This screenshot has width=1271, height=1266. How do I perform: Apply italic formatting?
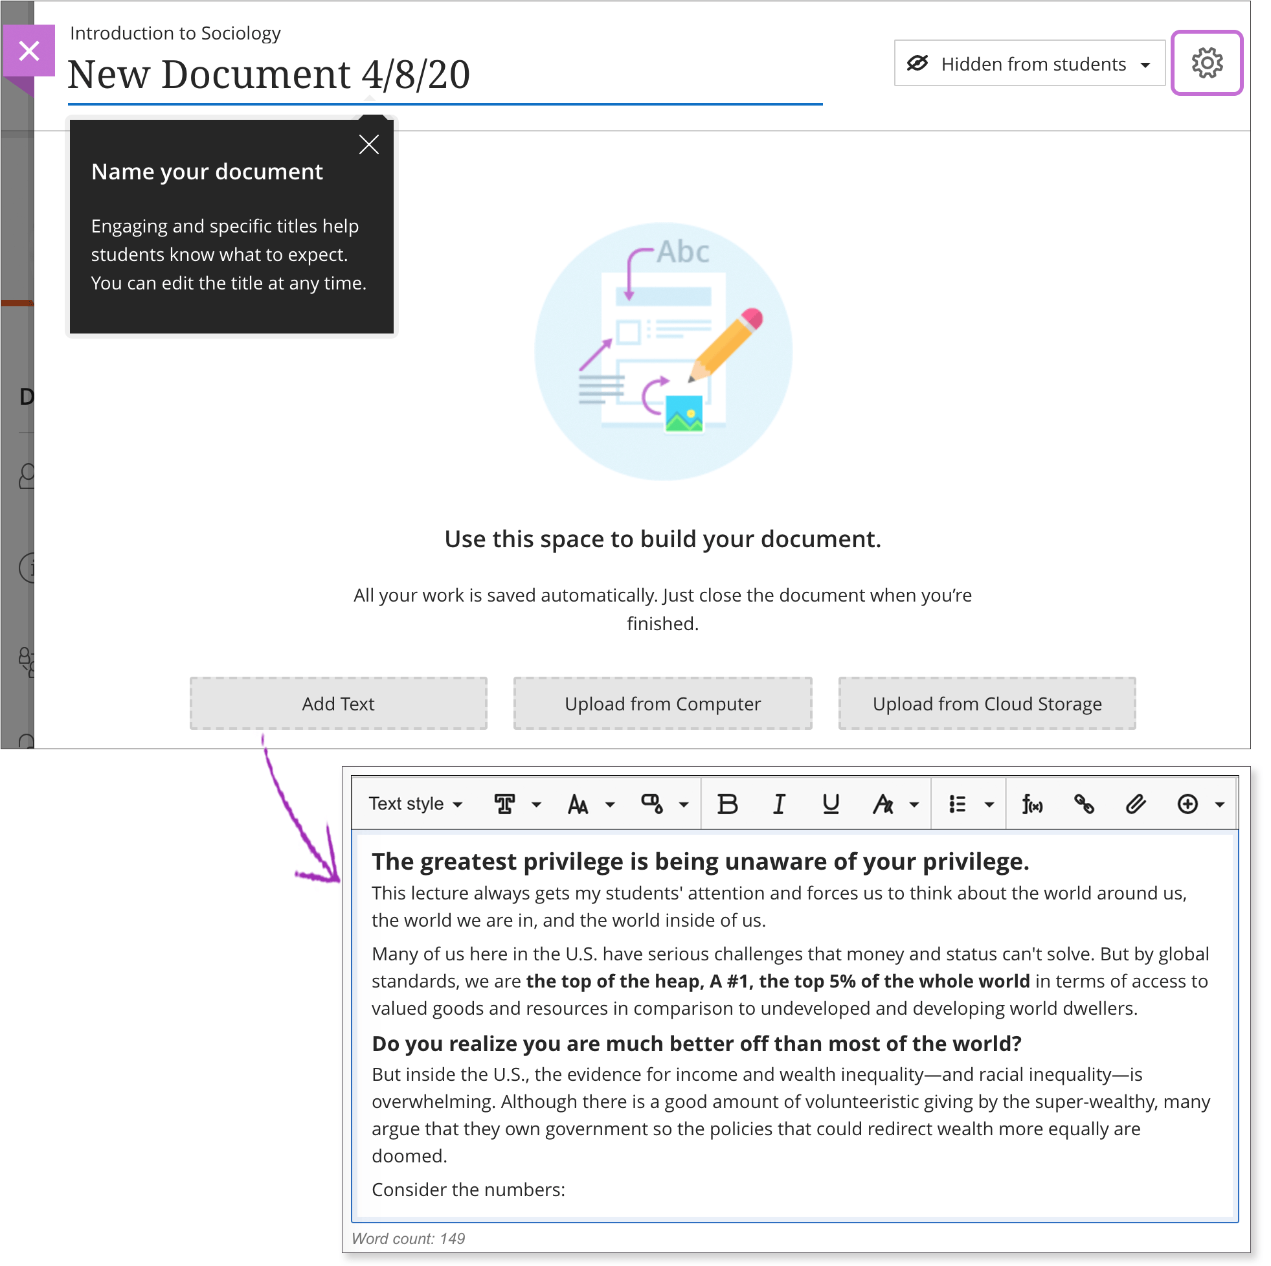pyautogui.click(x=779, y=804)
